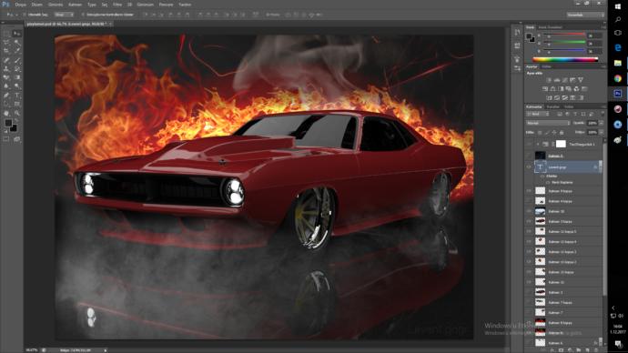Switch to the Kanallar tab
628x353 pixels.
(553, 106)
